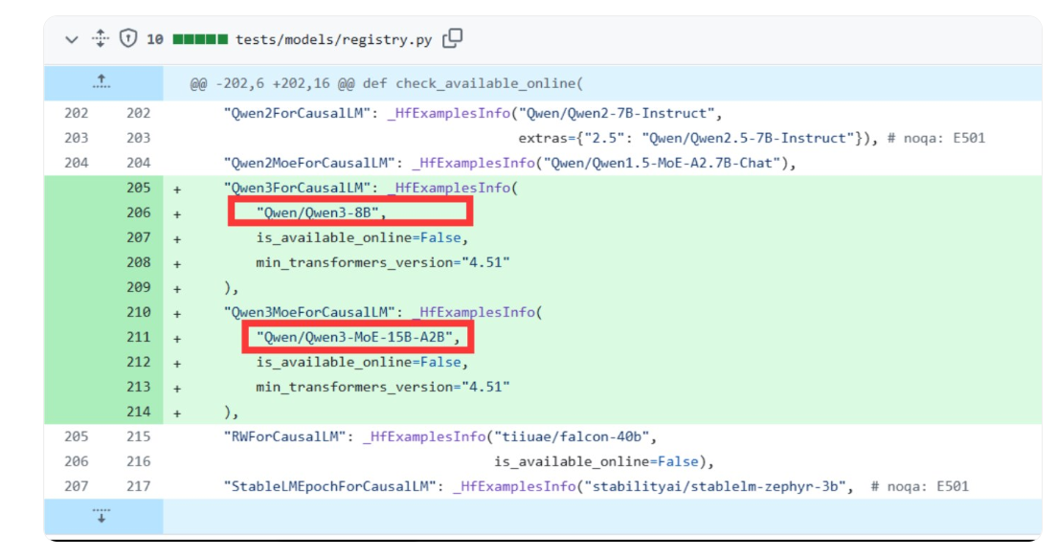This screenshot has width=1057, height=558.
Task: Click the plus marker on line 209
Action: coord(176,288)
